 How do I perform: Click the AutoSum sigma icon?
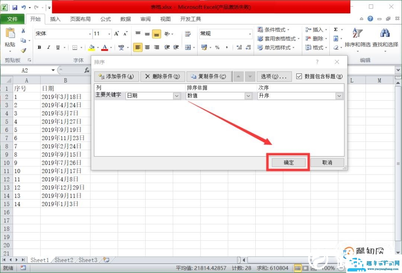click(336, 29)
